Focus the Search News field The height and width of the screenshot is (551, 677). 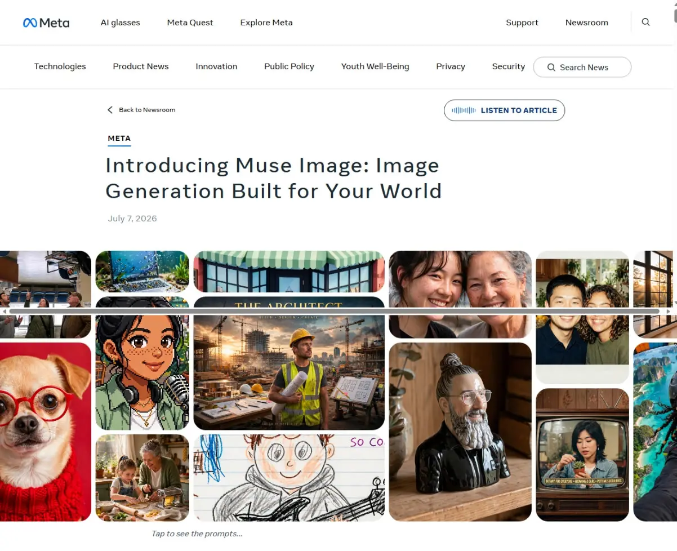(582, 67)
